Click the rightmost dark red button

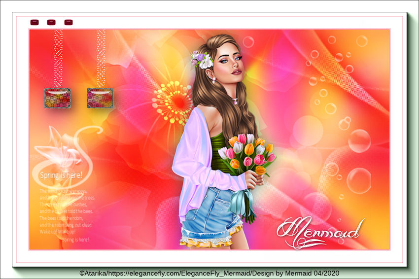click(x=69, y=22)
